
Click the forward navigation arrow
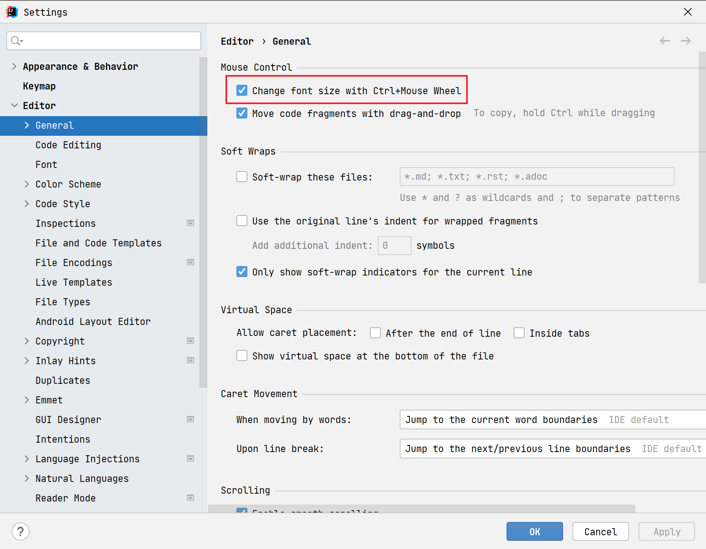point(686,41)
